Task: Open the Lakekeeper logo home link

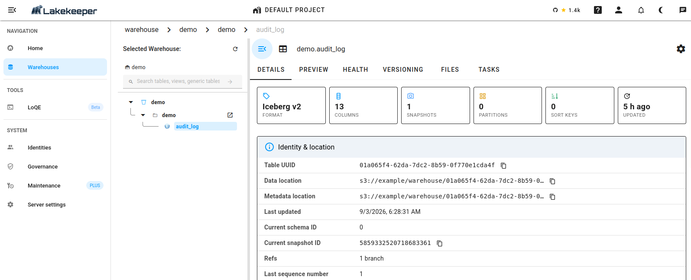Action: (64, 10)
